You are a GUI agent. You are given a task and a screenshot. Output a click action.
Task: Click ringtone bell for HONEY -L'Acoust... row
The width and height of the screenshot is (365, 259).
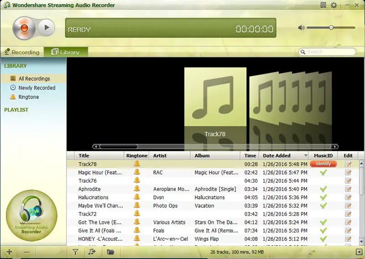pyautogui.click(x=137, y=238)
